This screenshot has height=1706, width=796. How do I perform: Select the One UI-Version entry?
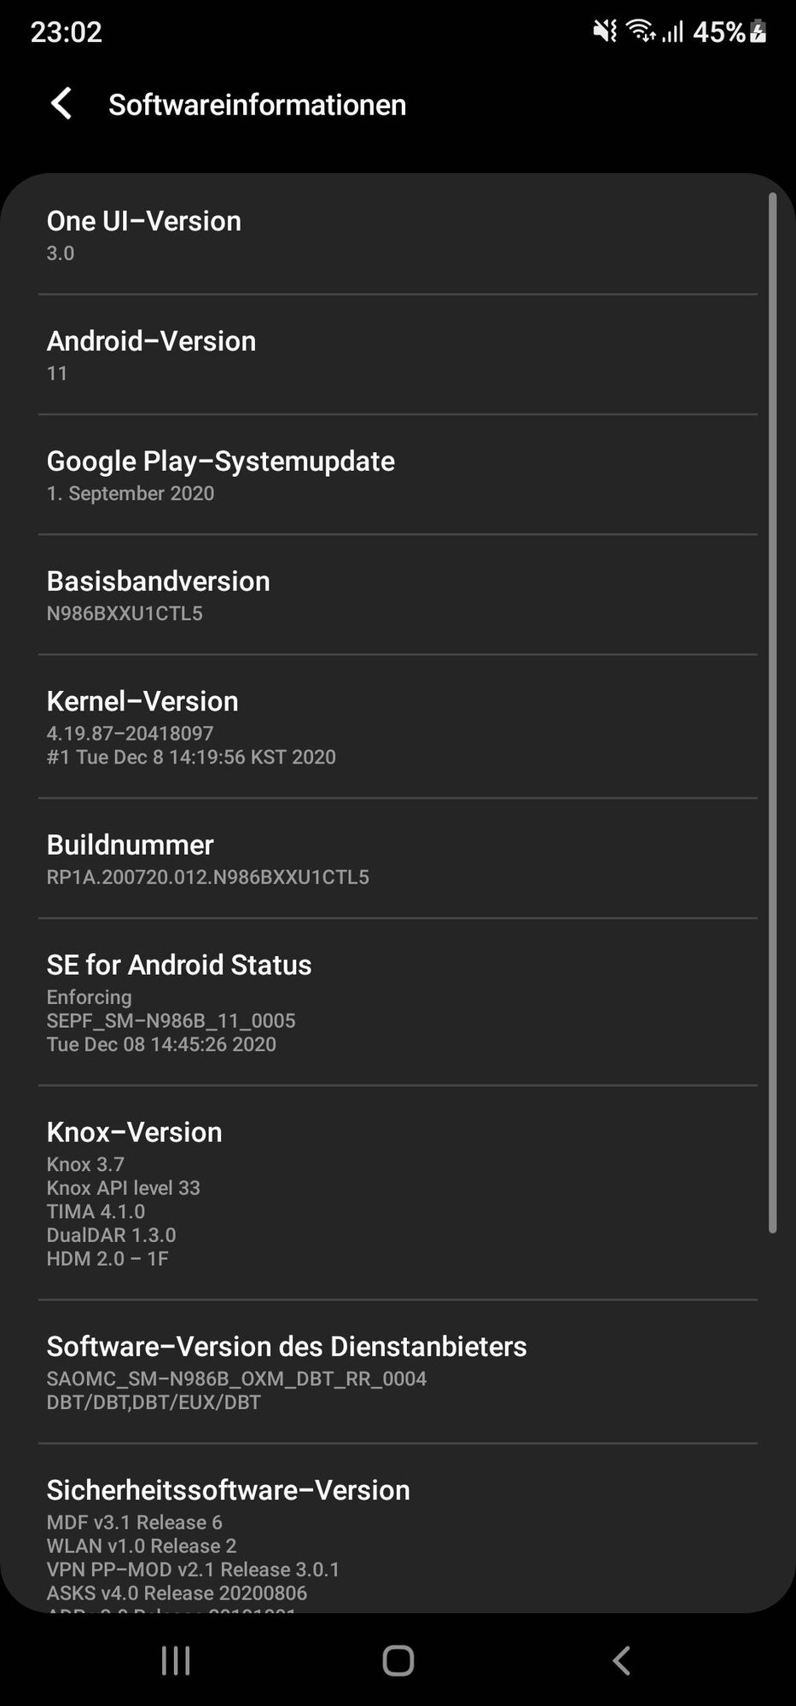[x=398, y=235]
